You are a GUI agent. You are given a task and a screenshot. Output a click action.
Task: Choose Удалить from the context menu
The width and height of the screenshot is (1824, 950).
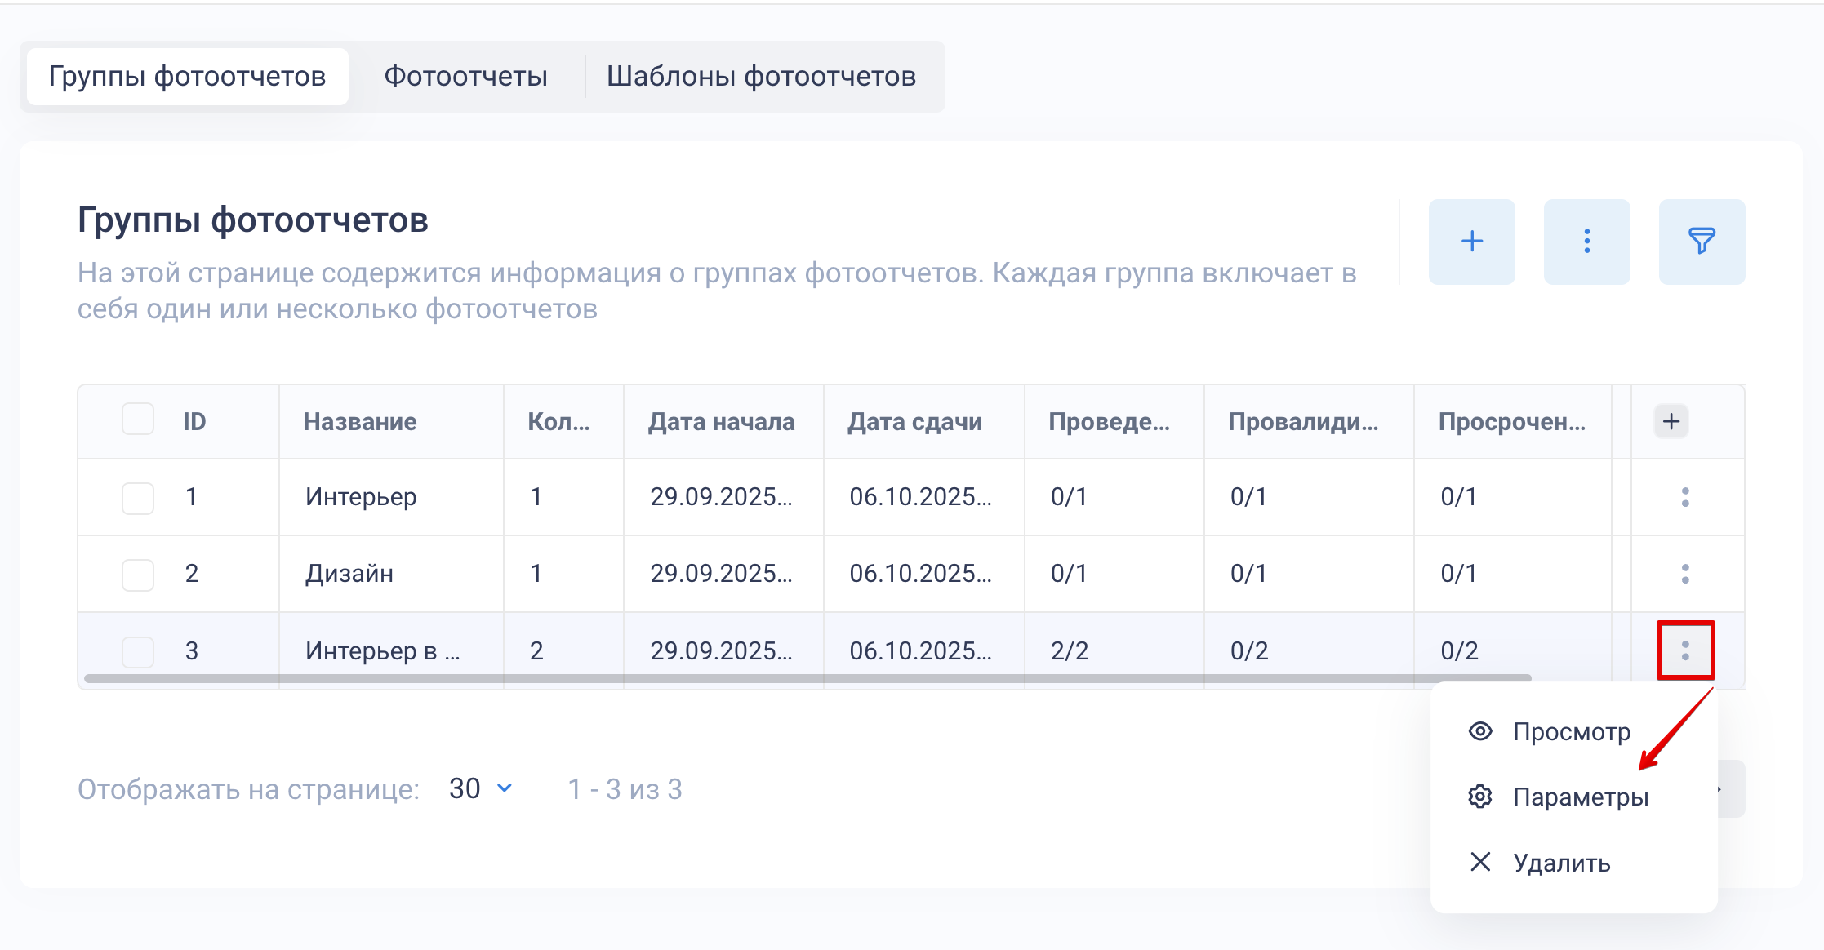[x=1561, y=863]
